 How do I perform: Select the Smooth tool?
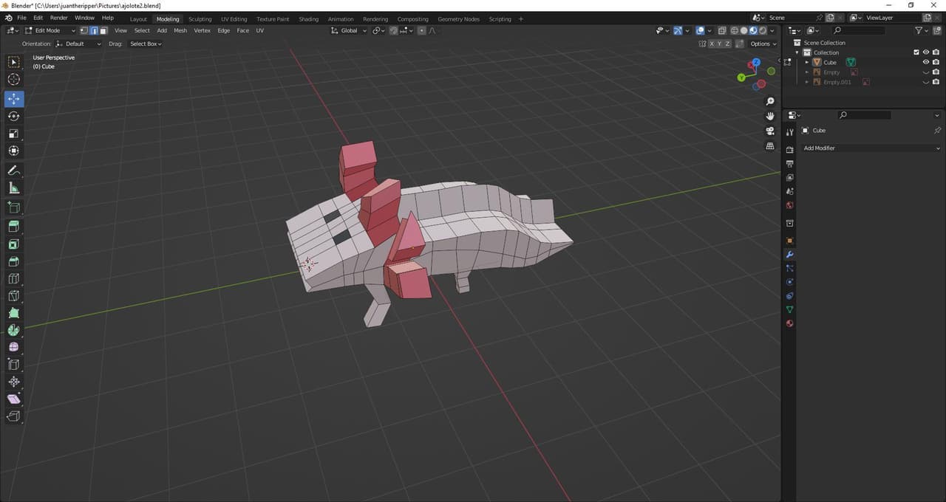pos(14,347)
